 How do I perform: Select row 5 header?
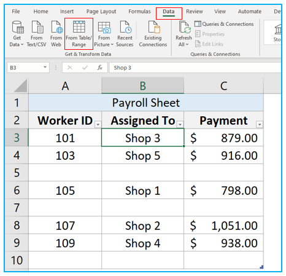[x=17, y=173]
